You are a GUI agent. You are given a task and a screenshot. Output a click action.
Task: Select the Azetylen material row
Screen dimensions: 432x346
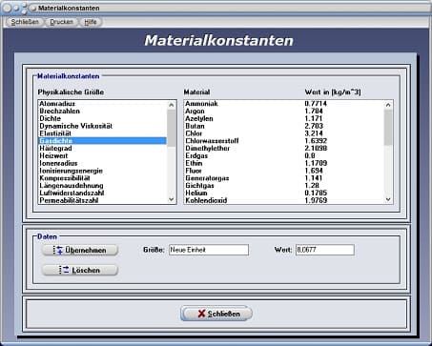(284, 118)
